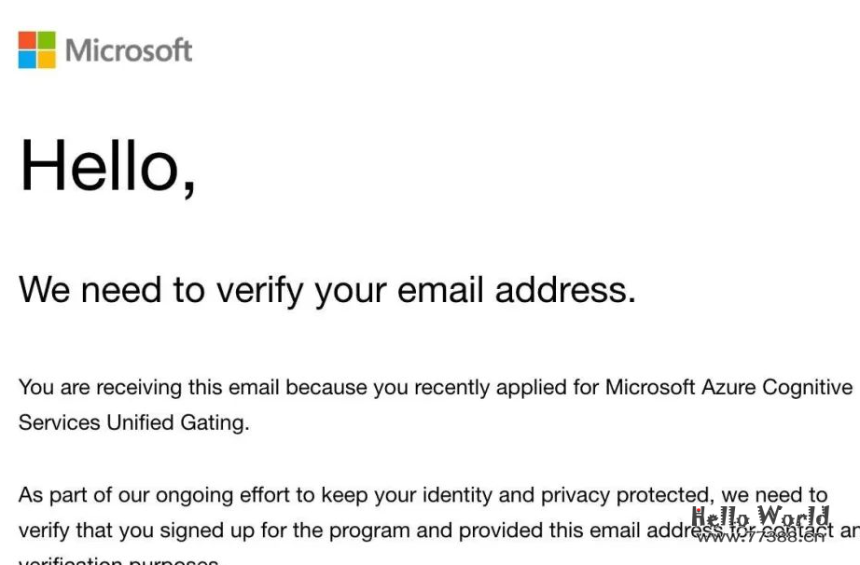Screen dimensions: 860x565
Task: Click 'Microsoft Azure Cognitive' product name text
Action: click(x=728, y=387)
